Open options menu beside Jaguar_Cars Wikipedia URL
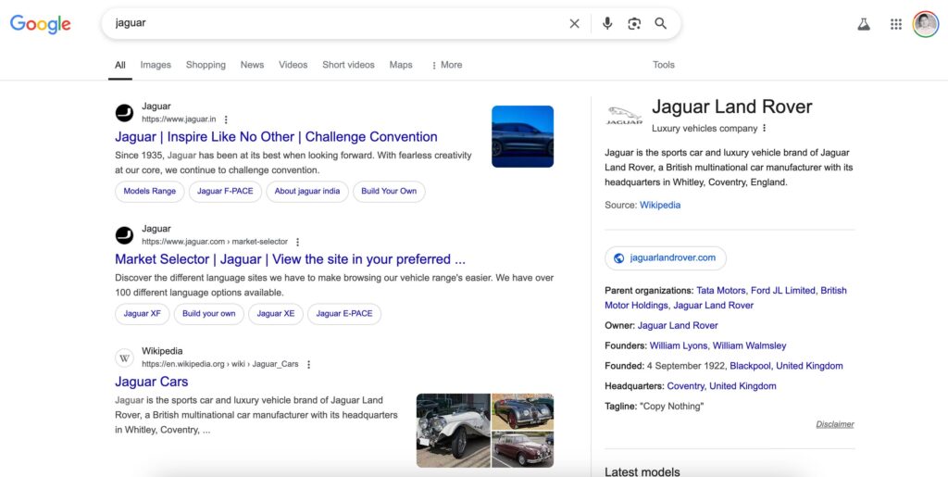 (309, 365)
